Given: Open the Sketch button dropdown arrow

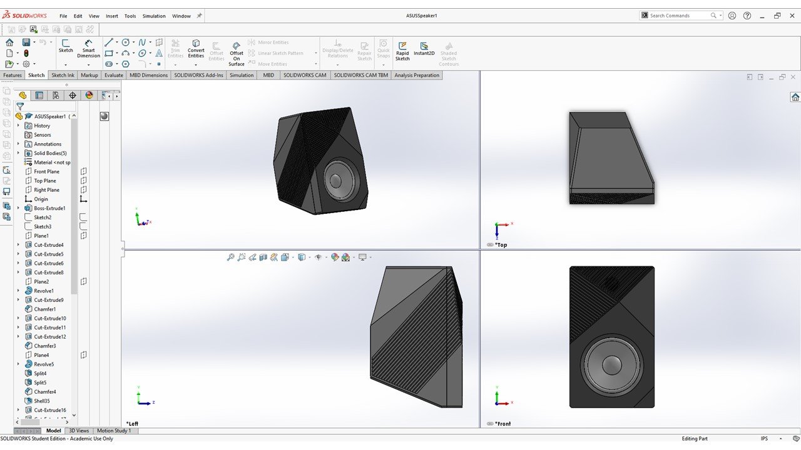Looking at the screenshot, I should coord(65,65).
